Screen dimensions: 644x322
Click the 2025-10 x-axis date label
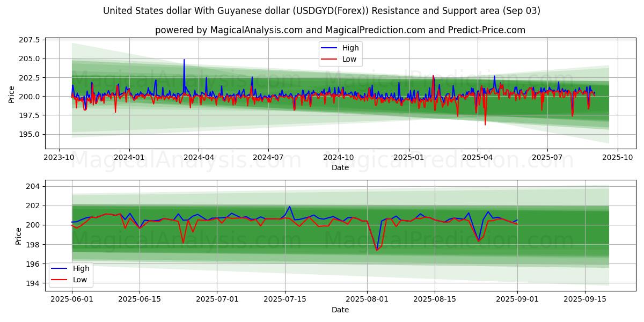618,158
